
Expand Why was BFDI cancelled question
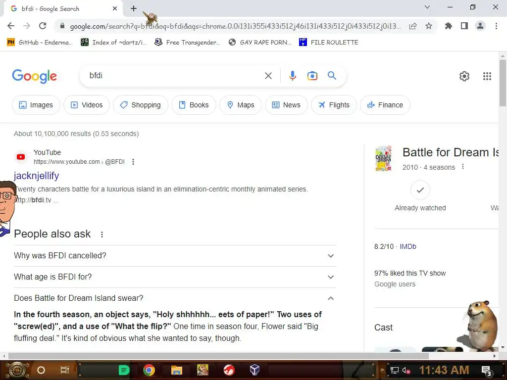[175, 256]
